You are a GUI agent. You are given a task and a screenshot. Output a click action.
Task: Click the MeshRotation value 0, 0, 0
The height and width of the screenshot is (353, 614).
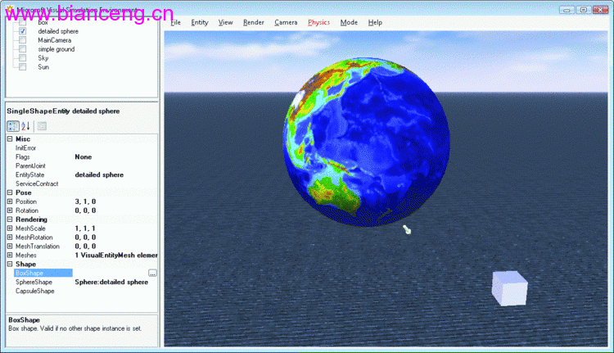pos(85,237)
